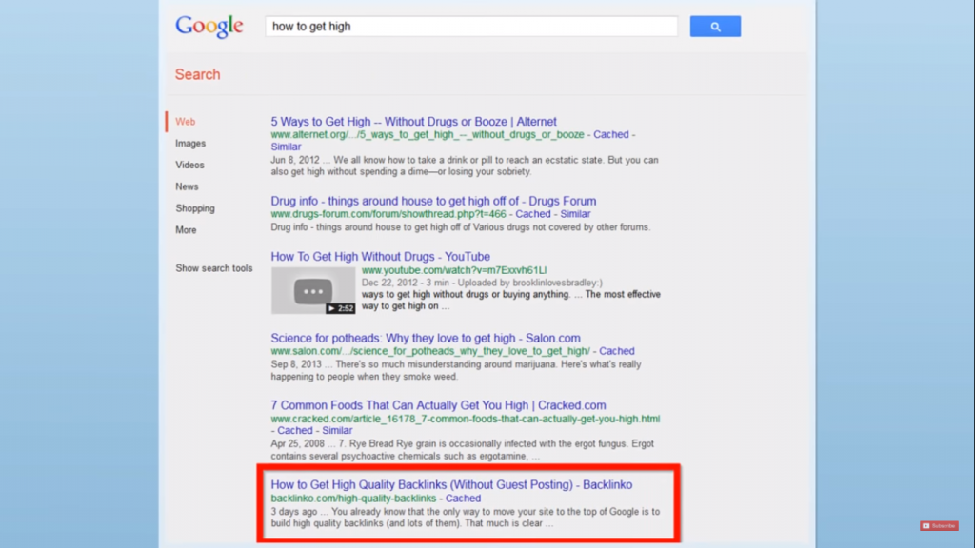Click the YouTube Subscribe badge
This screenshot has height=548, width=975.
point(939,525)
